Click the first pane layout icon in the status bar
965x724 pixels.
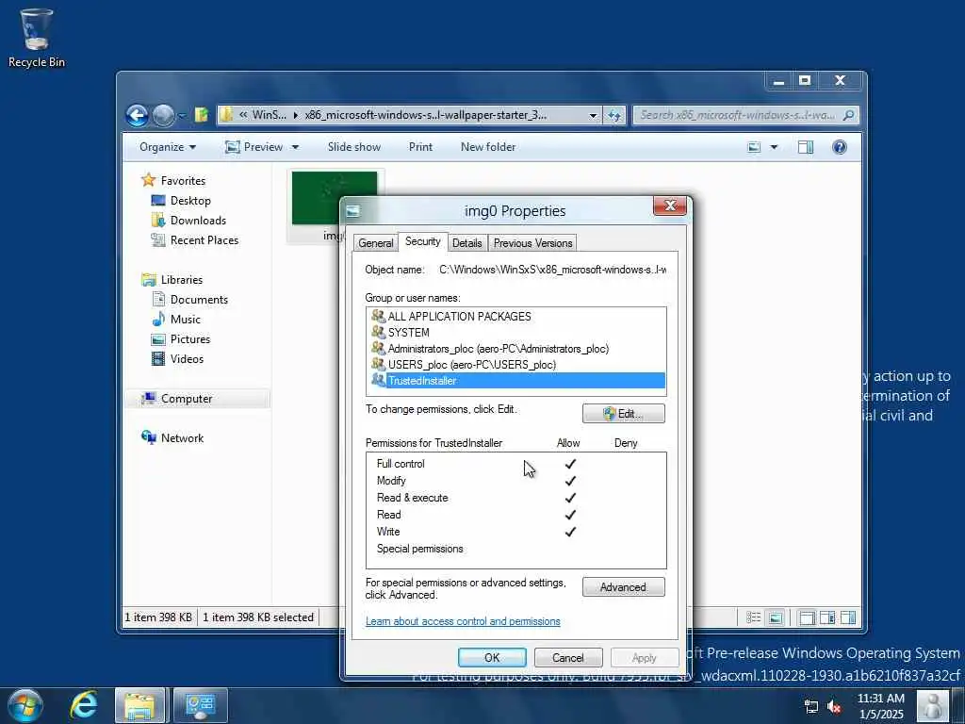[x=807, y=617]
